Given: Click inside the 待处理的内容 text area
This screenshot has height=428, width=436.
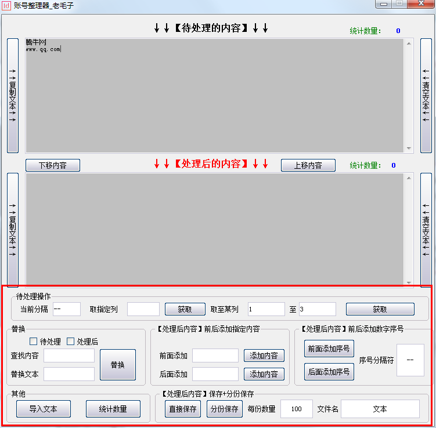Looking at the screenshot, I should click(214, 96).
